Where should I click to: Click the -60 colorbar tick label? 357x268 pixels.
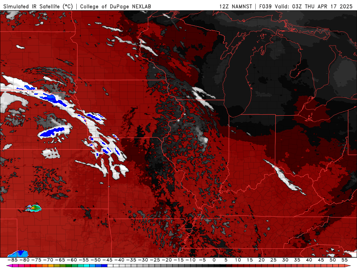72,260
